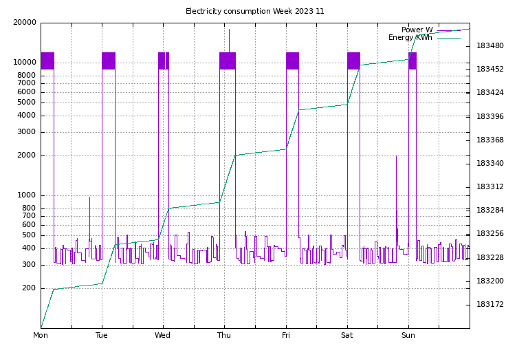
Task: Click the 200 left axis tick label
Action: coord(30,288)
